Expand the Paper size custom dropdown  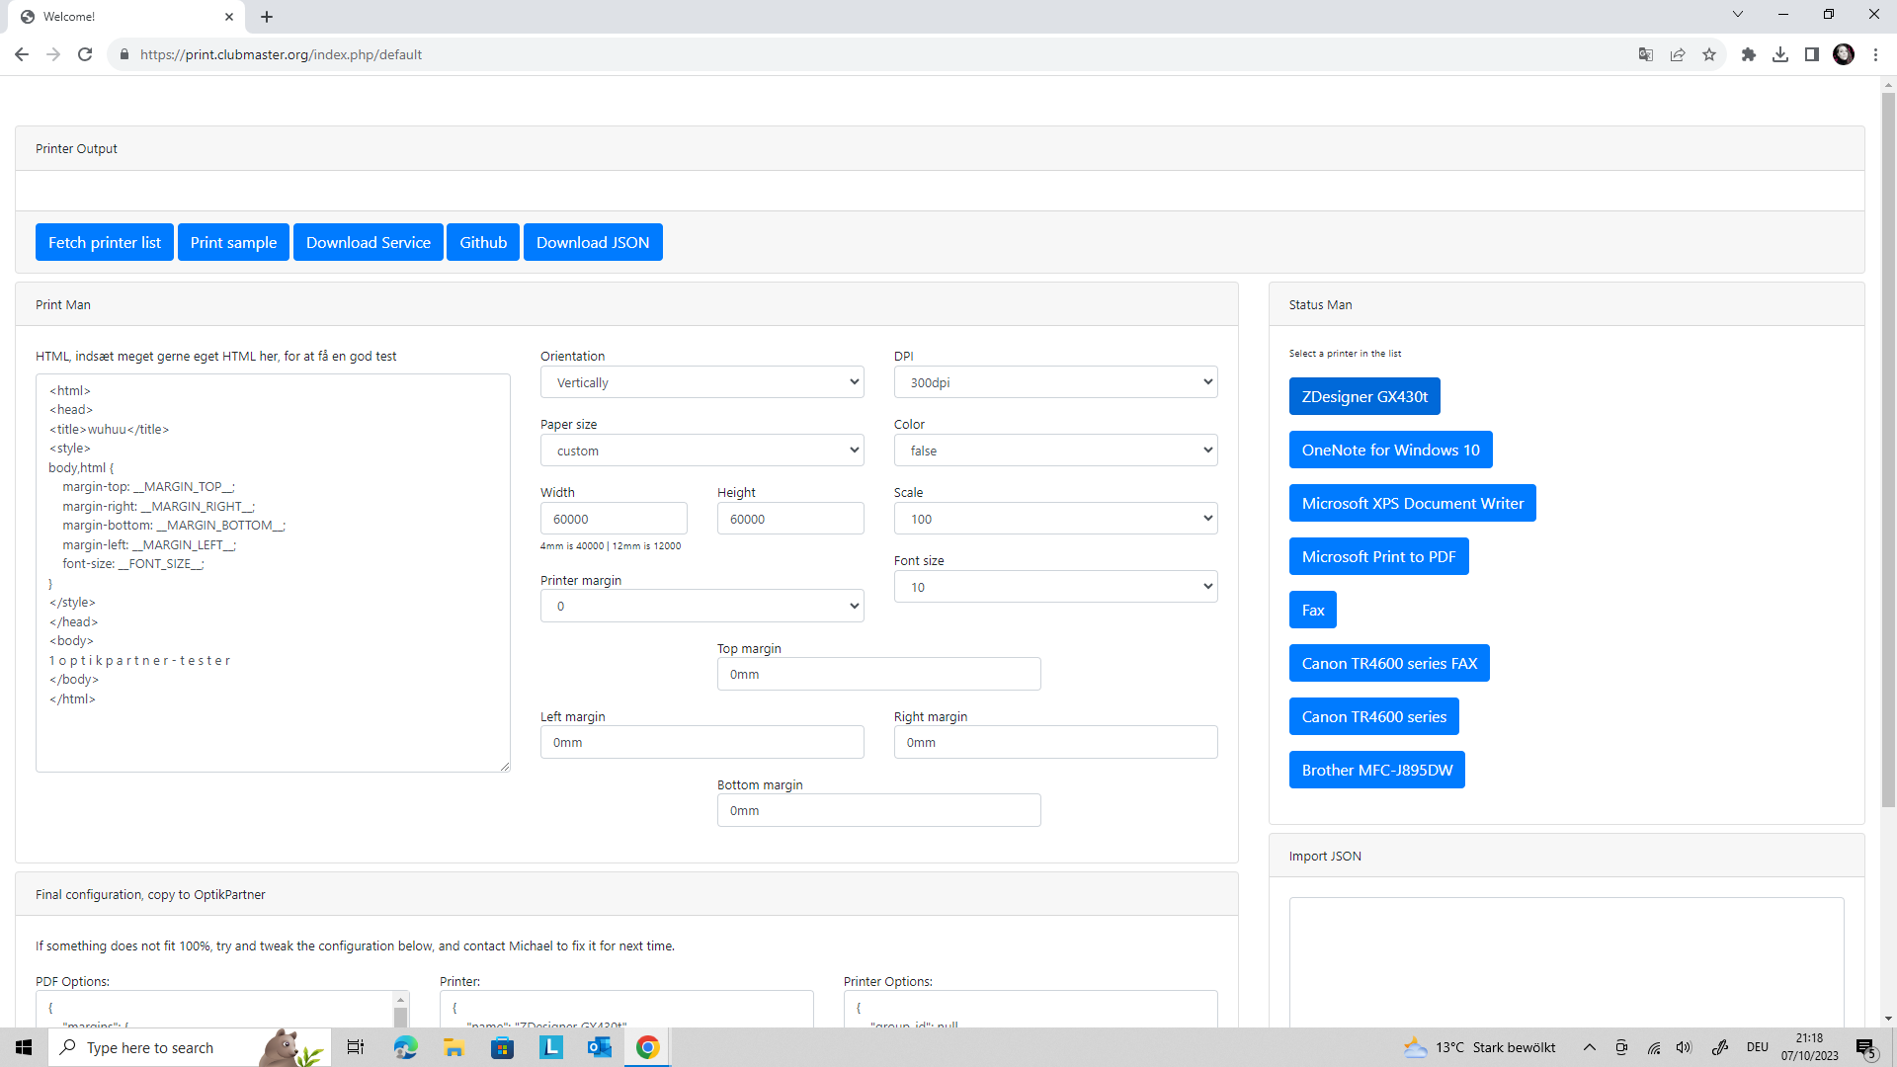click(701, 451)
